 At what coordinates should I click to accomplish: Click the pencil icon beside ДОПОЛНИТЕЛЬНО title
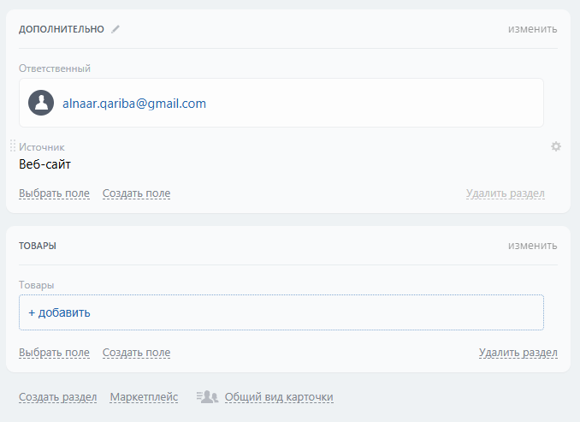(x=115, y=29)
